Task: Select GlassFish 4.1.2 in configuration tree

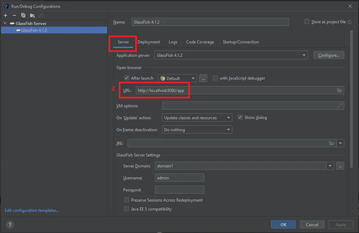Action: click(x=54, y=30)
